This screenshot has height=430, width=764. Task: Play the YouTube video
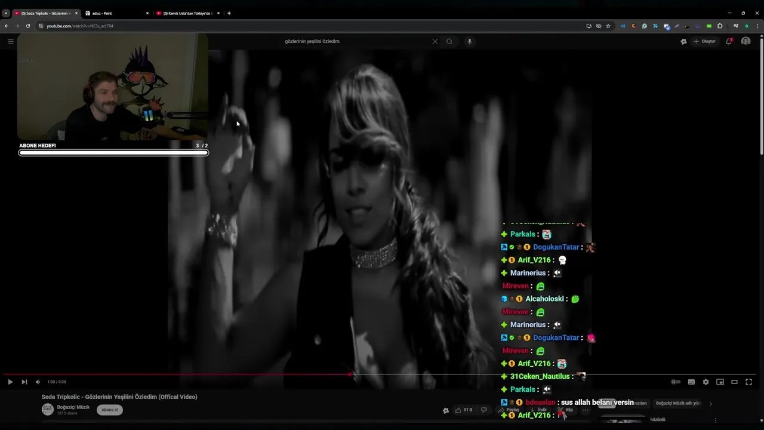10,382
